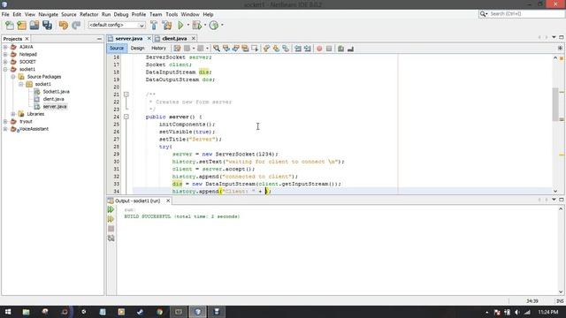Viewport: 566px width, 318px height.
Task: Click the New File toolbar icon
Action: pyautogui.click(x=10, y=26)
